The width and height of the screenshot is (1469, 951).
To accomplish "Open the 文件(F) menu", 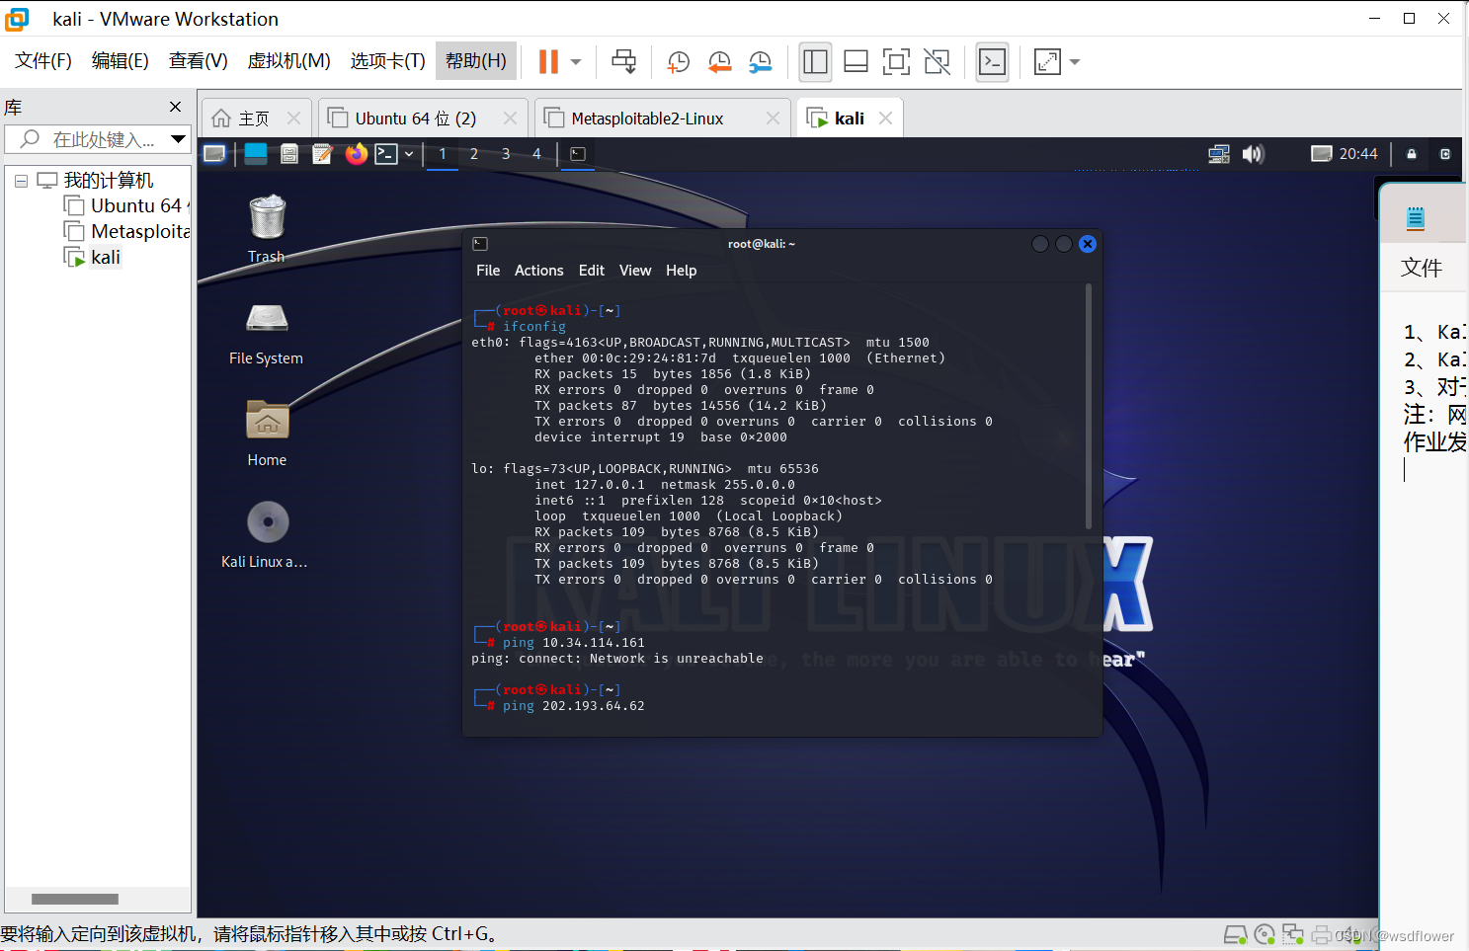I will click(x=43, y=61).
